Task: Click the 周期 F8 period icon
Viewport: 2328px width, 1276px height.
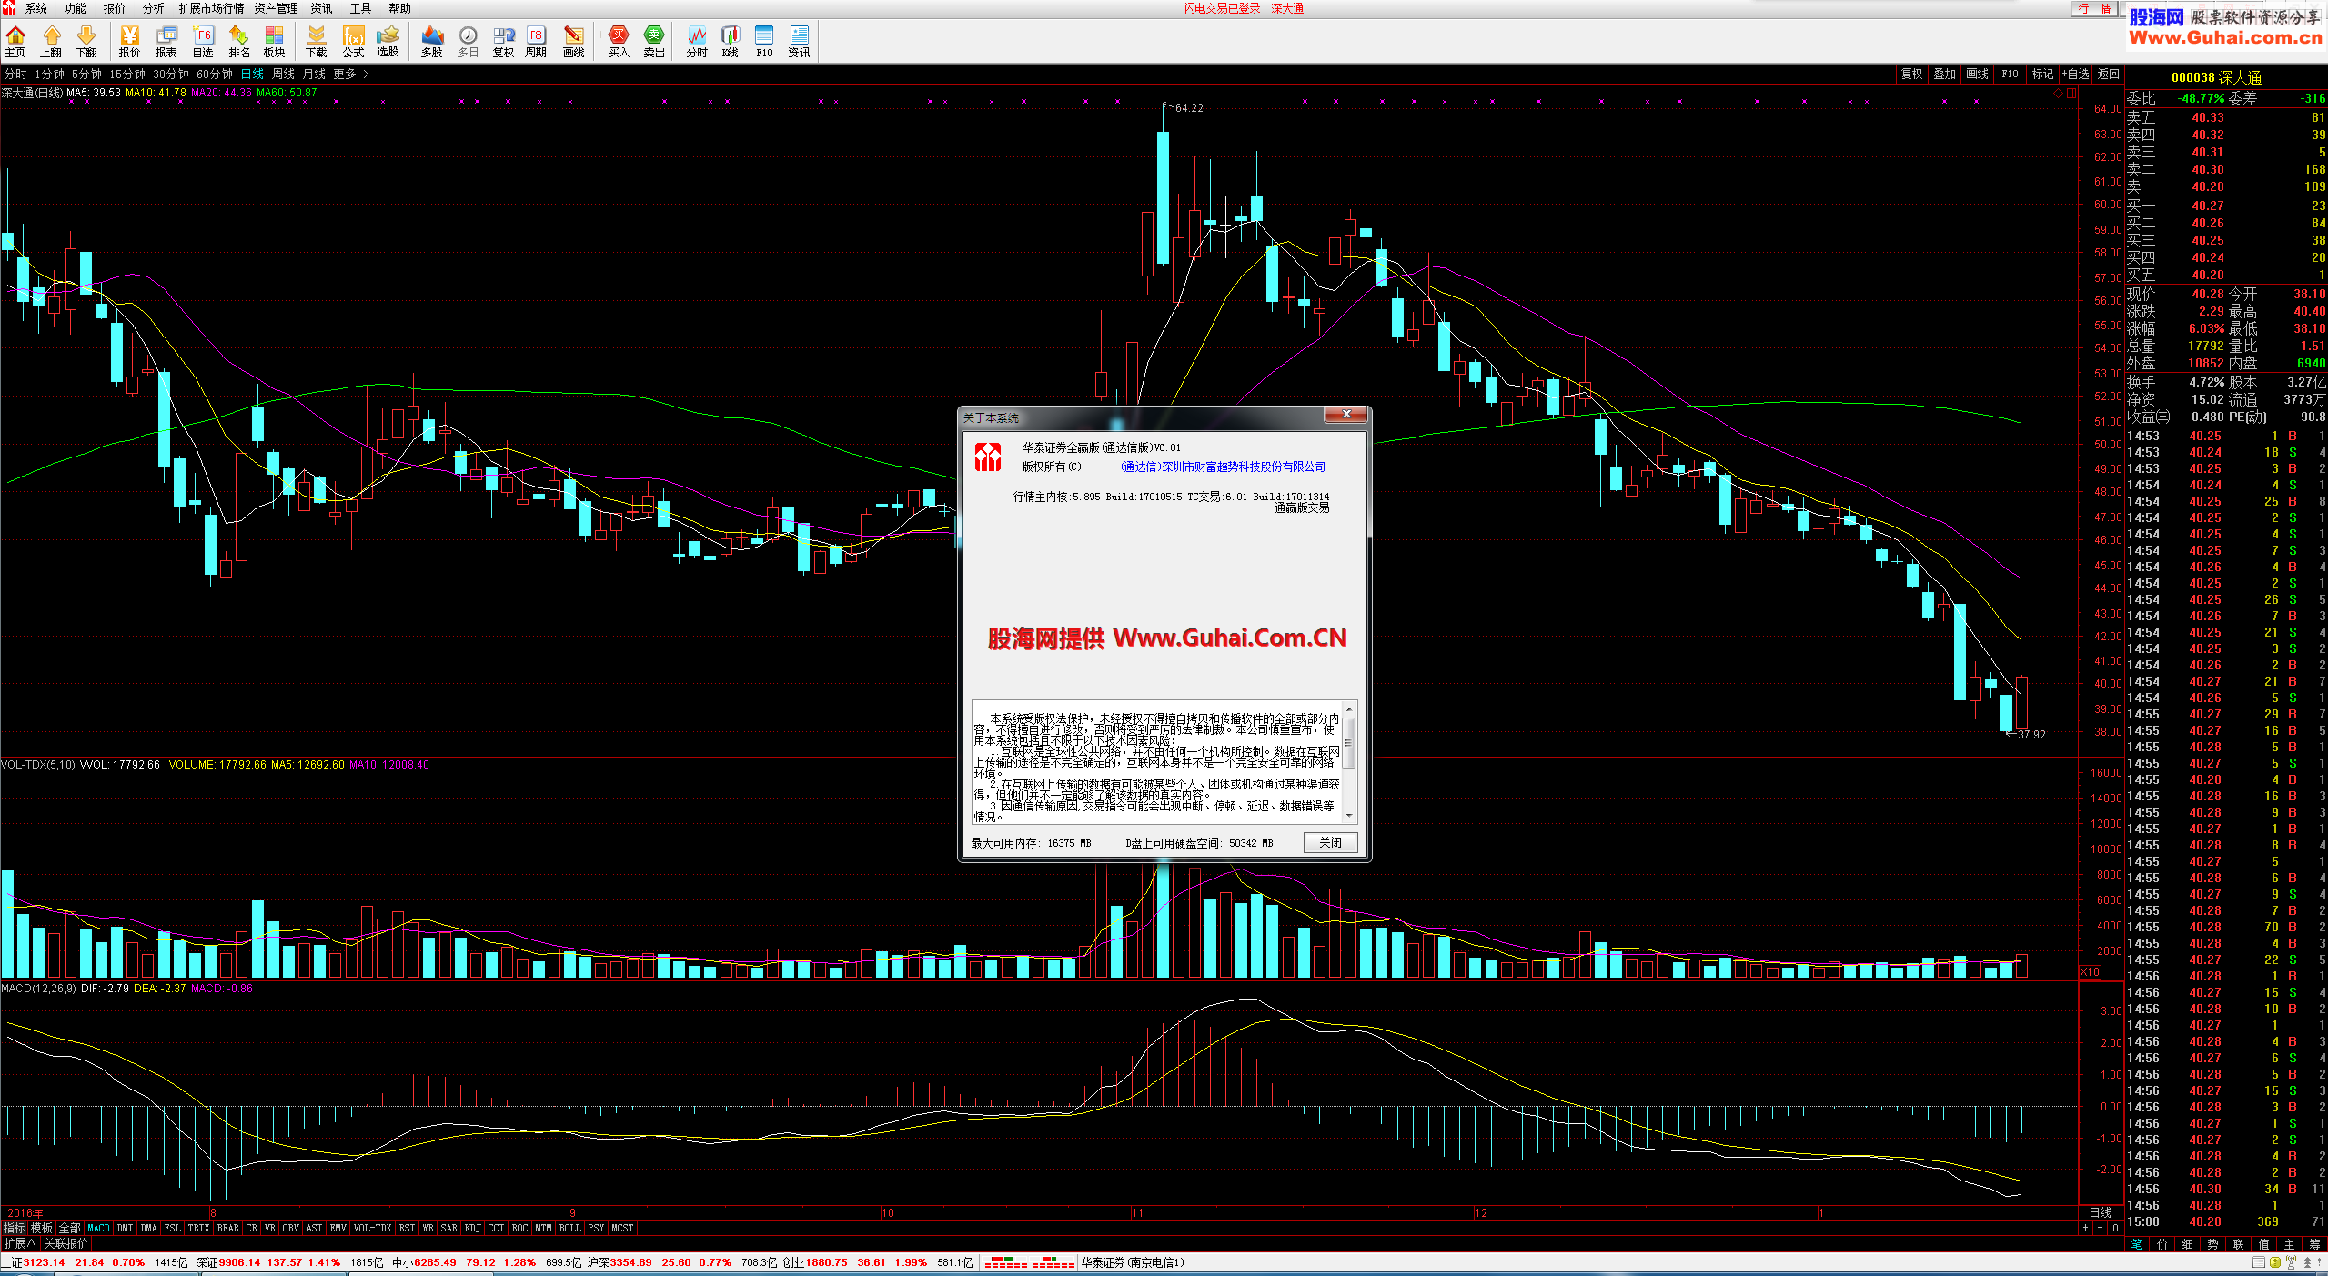Action: [x=536, y=42]
